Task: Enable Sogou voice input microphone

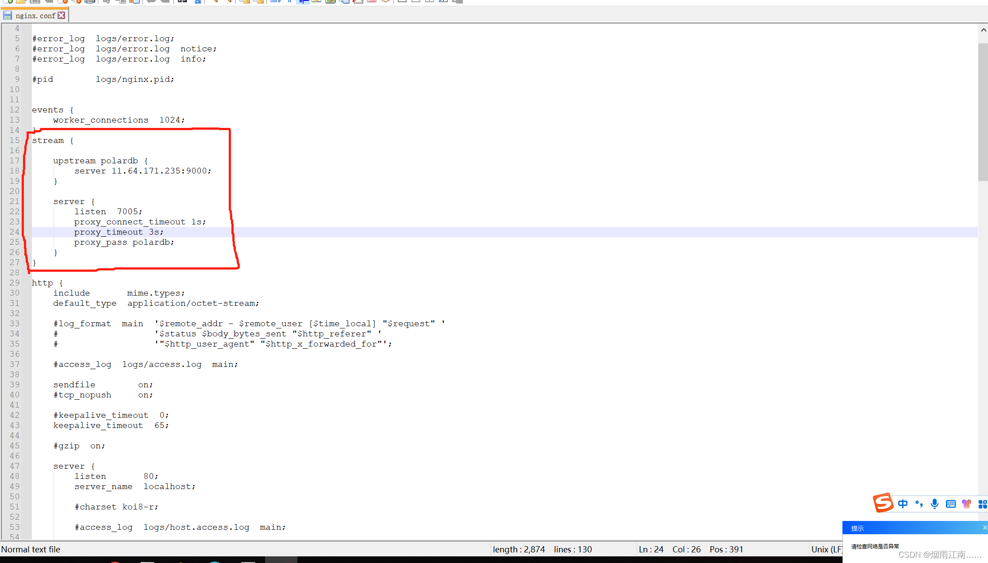Action: pos(934,504)
